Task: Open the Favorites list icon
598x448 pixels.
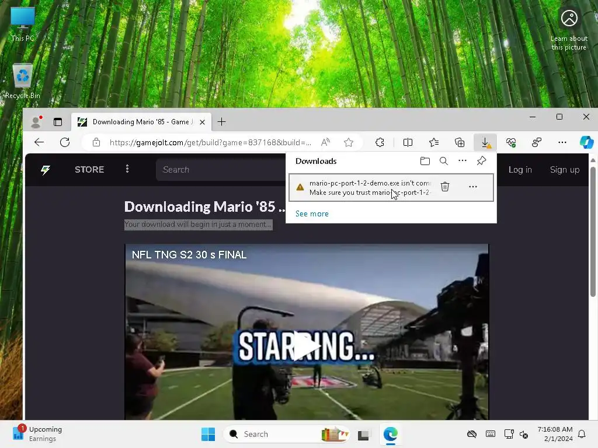Action: tap(434, 142)
